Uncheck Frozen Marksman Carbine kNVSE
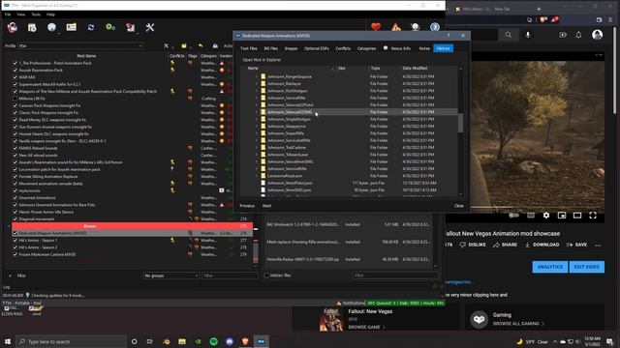The width and height of the screenshot is (620, 348). pos(15,254)
